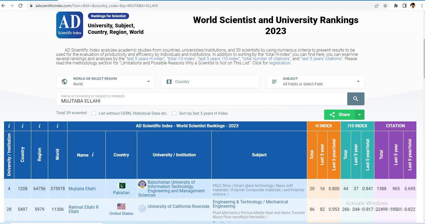
Task: Click the Subject column header
Action: tap(259, 155)
